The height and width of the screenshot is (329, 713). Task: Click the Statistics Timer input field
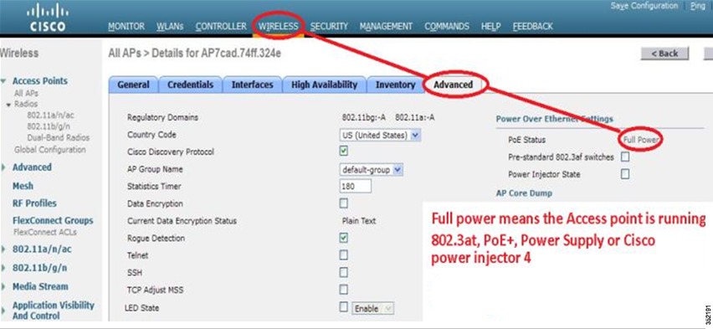coord(355,186)
